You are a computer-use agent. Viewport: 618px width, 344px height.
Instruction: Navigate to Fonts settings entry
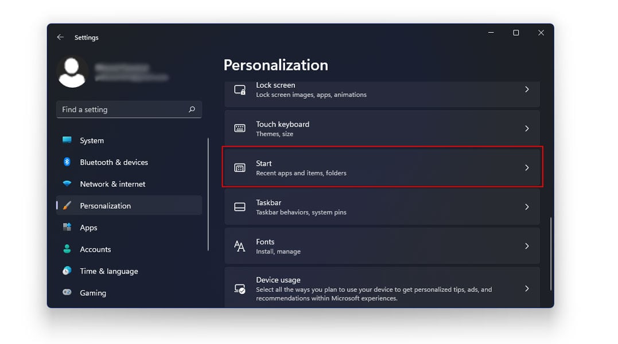382,245
